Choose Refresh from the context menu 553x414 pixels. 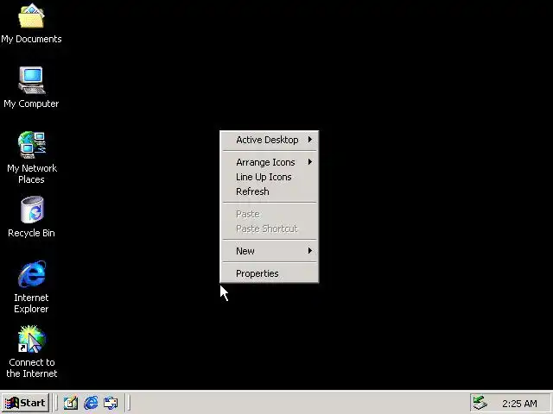(x=270, y=191)
